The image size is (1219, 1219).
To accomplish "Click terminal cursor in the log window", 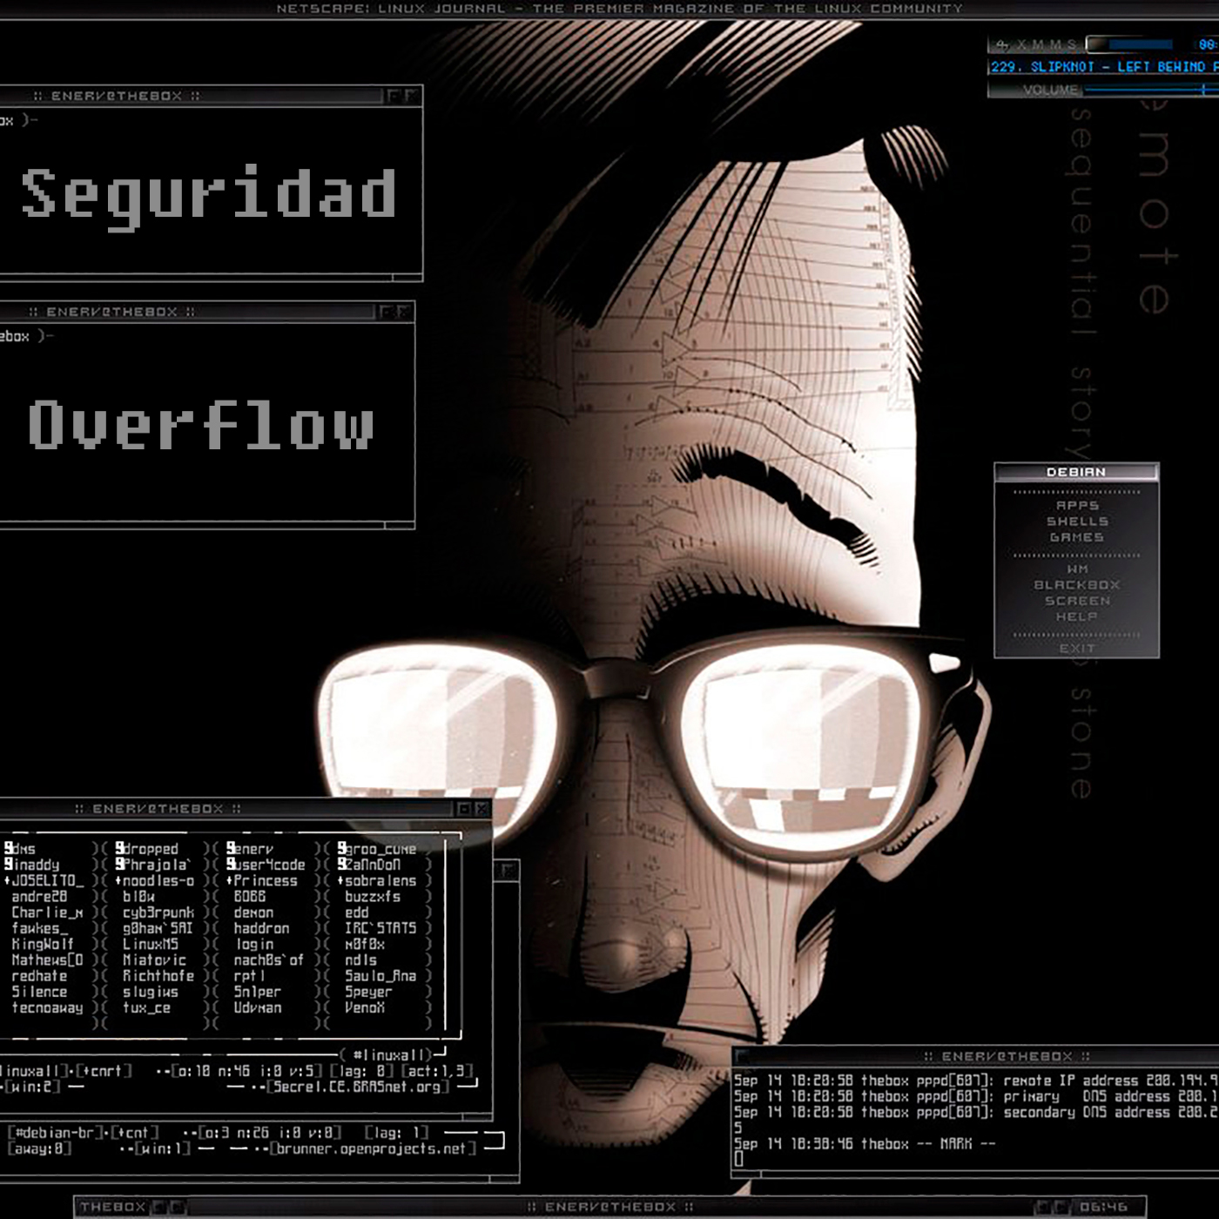I will pos(739,1159).
